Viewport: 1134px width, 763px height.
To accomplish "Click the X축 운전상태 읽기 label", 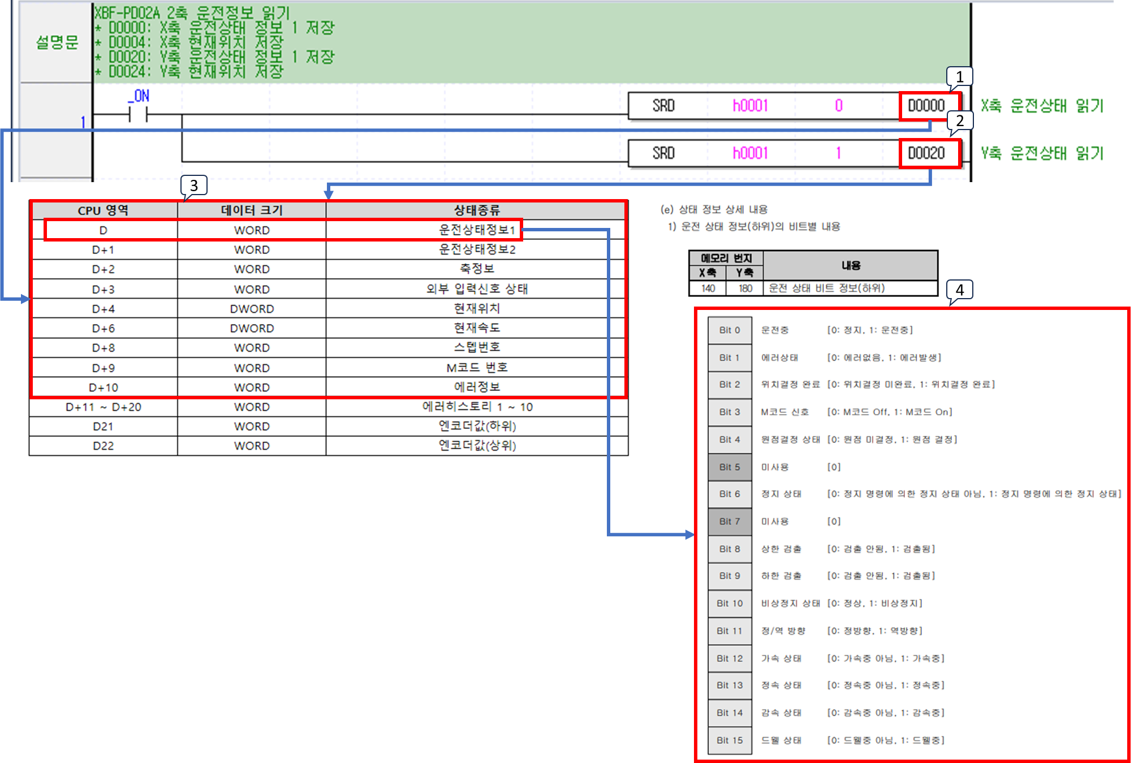I will [1044, 105].
